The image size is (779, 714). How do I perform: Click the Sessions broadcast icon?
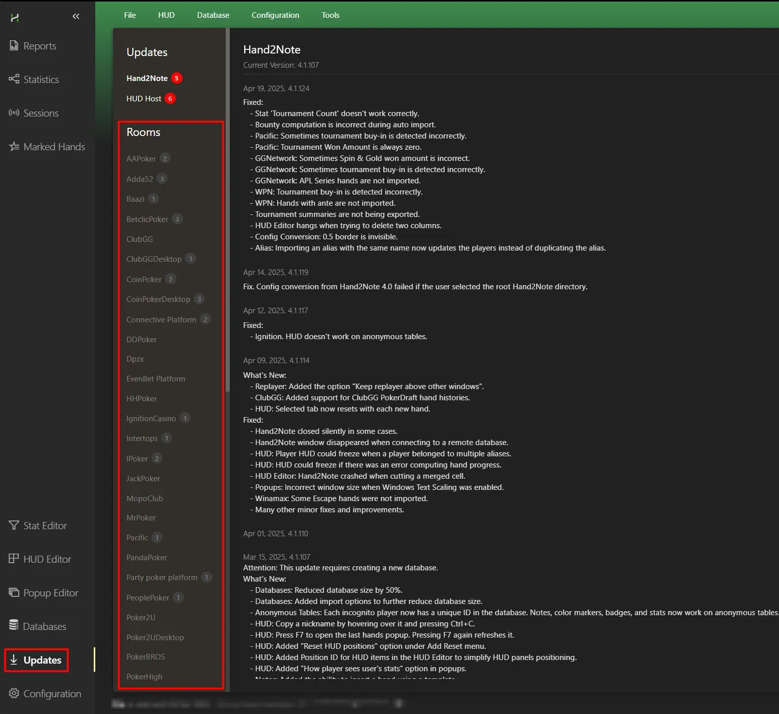(14, 113)
